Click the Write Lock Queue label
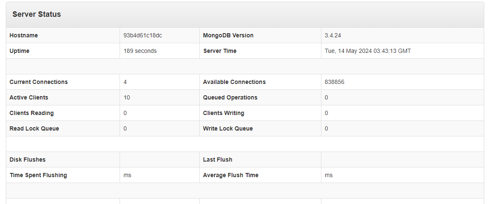Viewport: 493px width, 204px height. click(x=228, y=128)
